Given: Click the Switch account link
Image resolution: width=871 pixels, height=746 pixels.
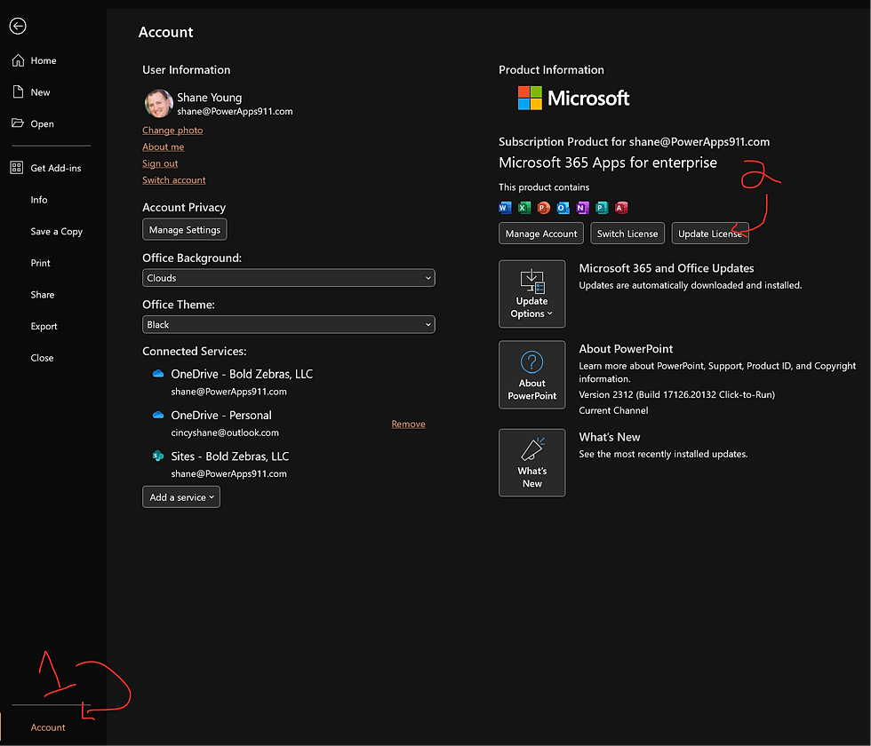Looking at the screenshot, I should (x=174, y=179).
